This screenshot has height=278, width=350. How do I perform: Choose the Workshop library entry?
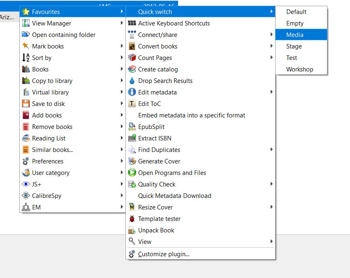[x=299, y=69]
